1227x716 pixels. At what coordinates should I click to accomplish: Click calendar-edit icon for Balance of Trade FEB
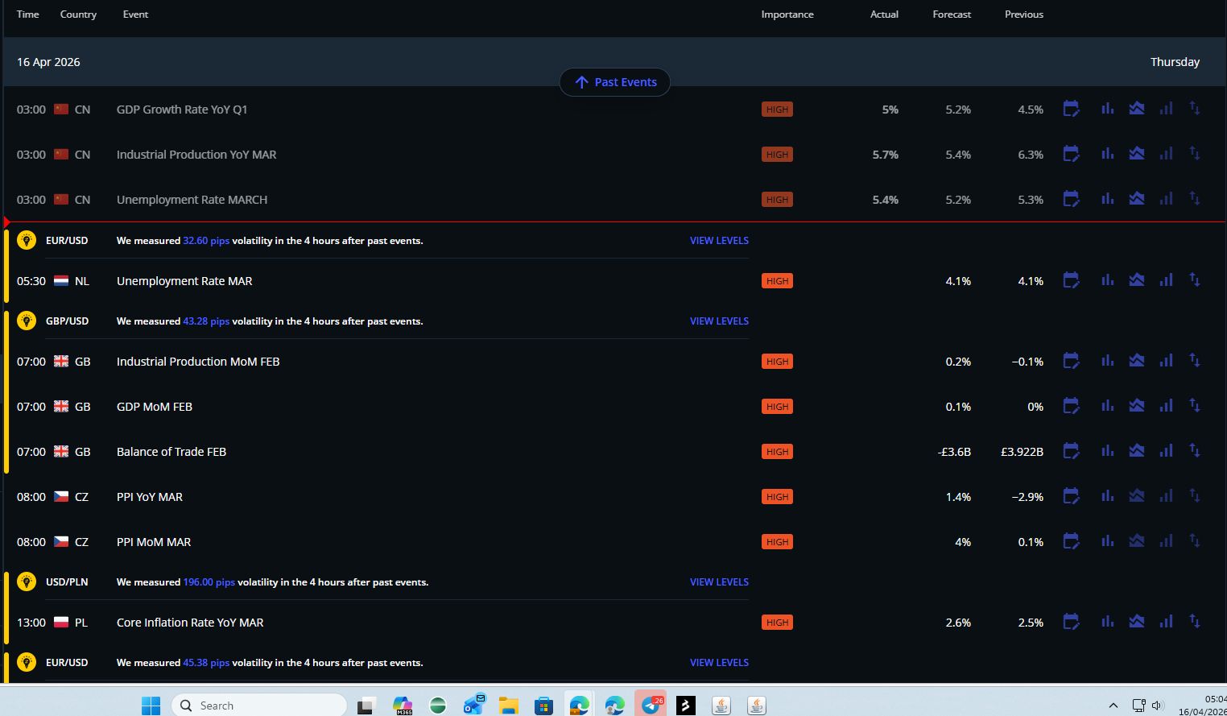[x=1071, y=451]
